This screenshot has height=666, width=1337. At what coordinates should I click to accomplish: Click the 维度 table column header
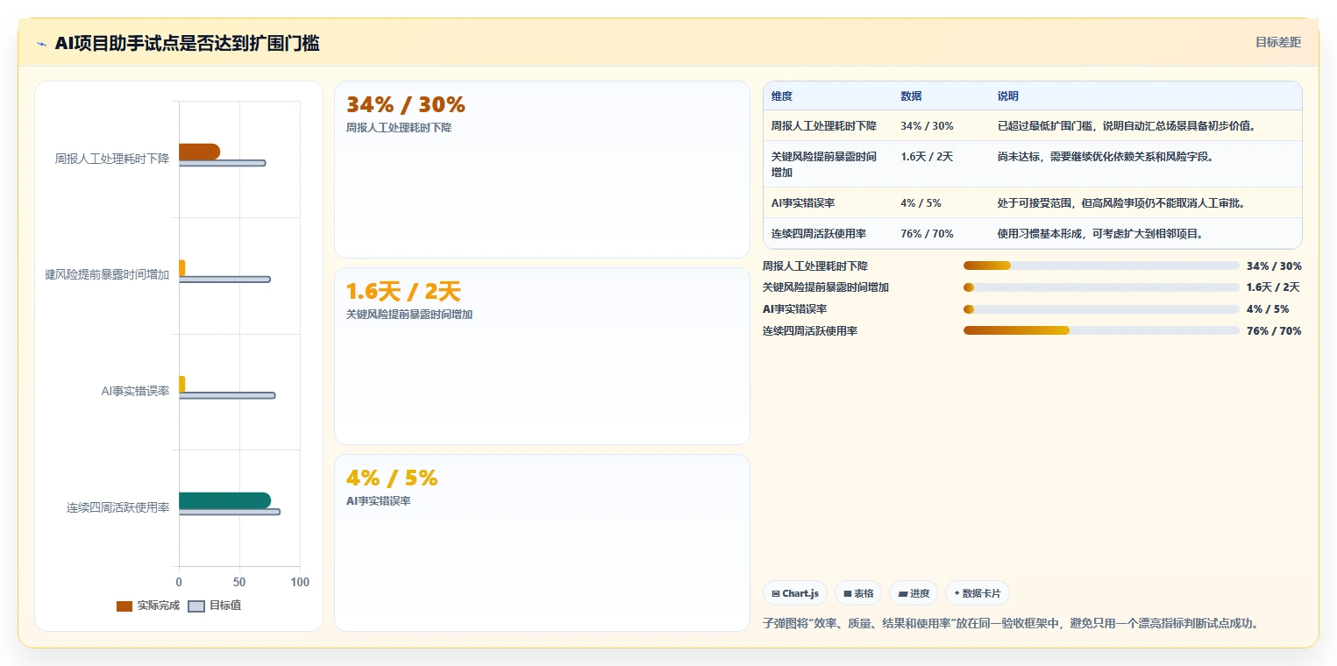tap(782, 96)
